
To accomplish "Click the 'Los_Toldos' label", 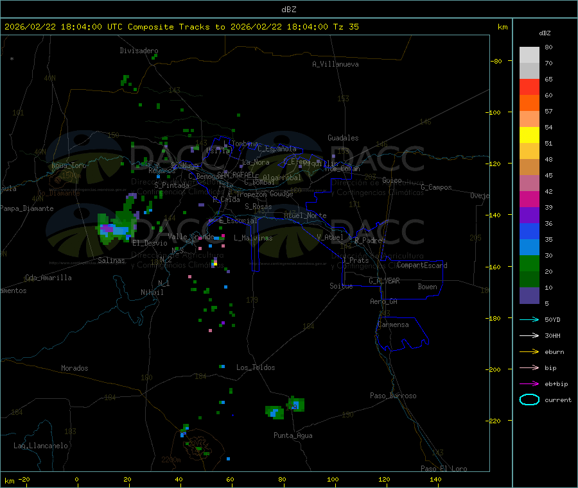I will click(x=256, y=367).
